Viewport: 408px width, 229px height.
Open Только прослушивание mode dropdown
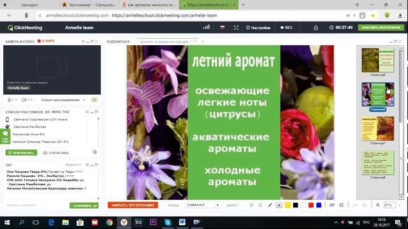[63, 100]
